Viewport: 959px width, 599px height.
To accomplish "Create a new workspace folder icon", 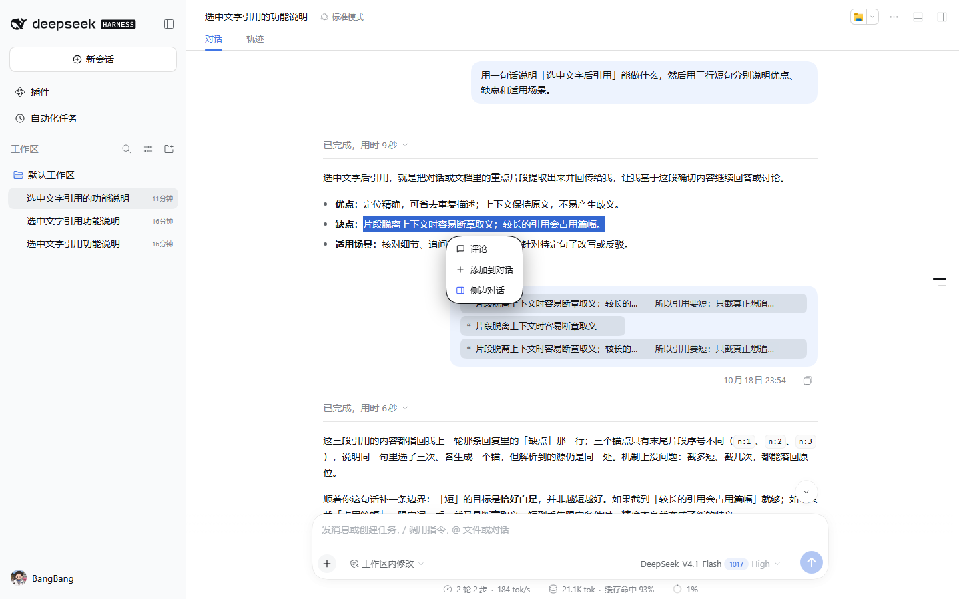I will pyautogui.click(x=169, y=149).
